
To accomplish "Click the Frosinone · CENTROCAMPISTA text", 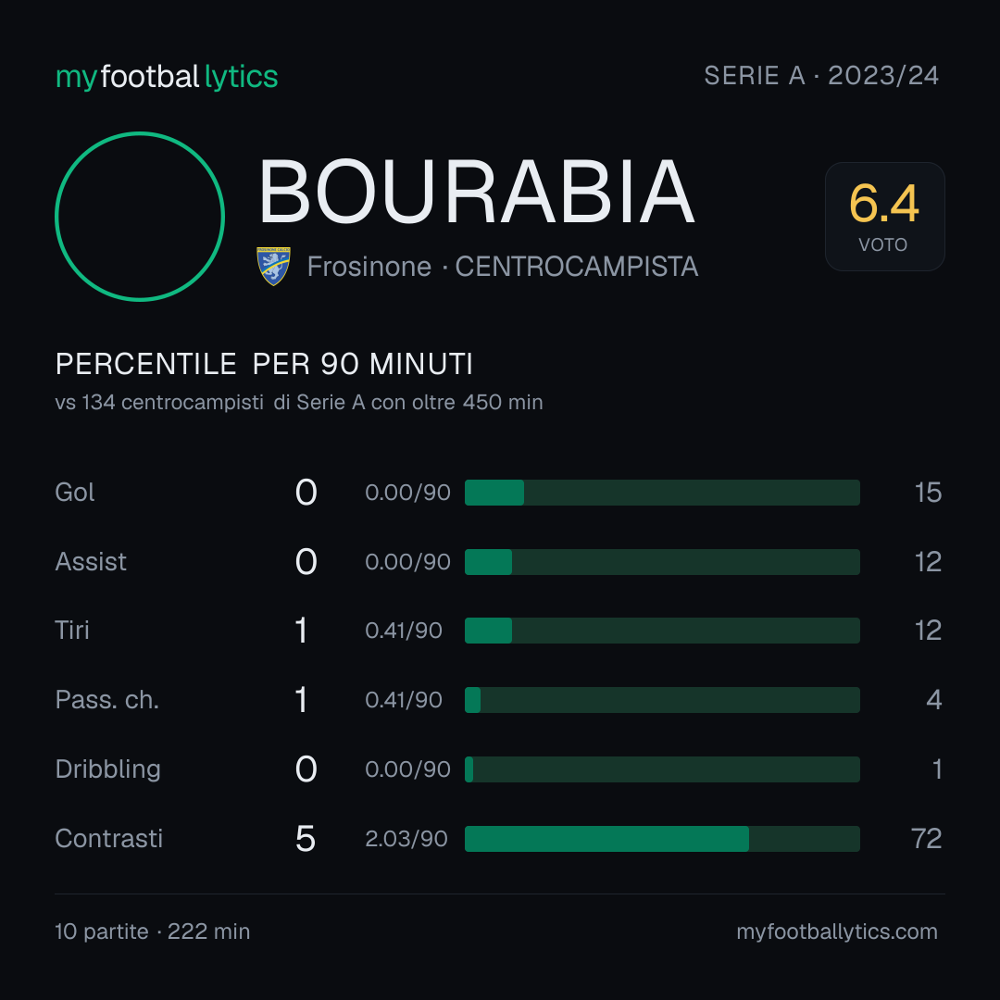I will (503, 267).
